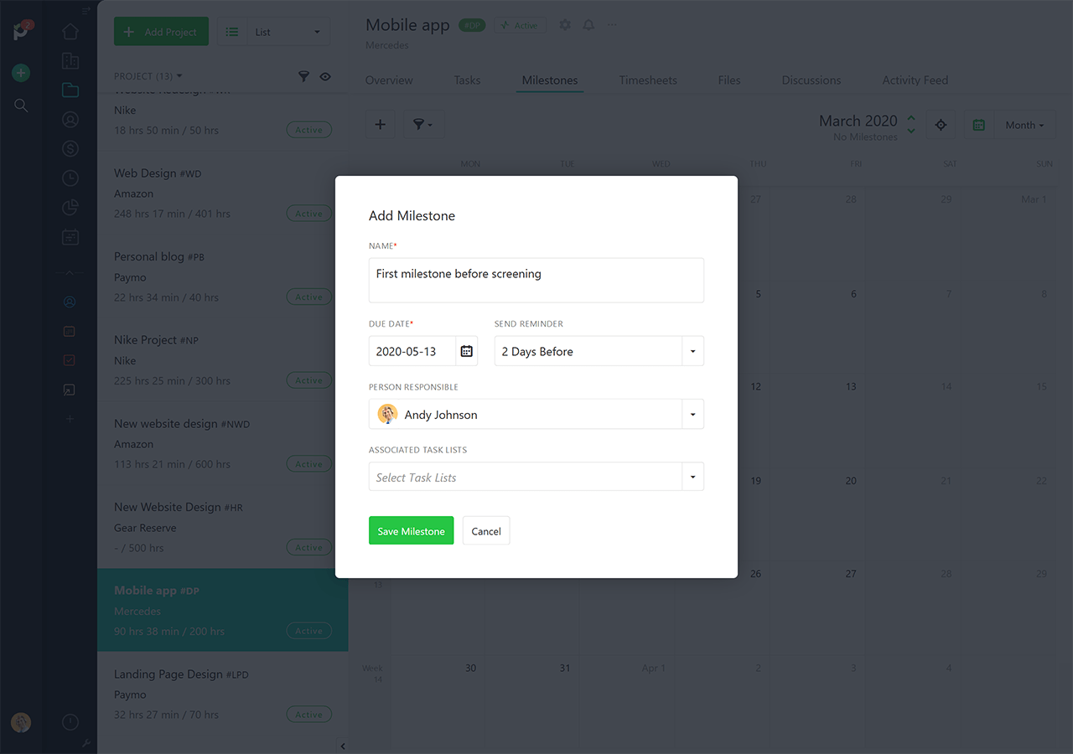1073x754 pixels.
Task: Toggle project list visibility eye icon
Action: click(325, 76)
